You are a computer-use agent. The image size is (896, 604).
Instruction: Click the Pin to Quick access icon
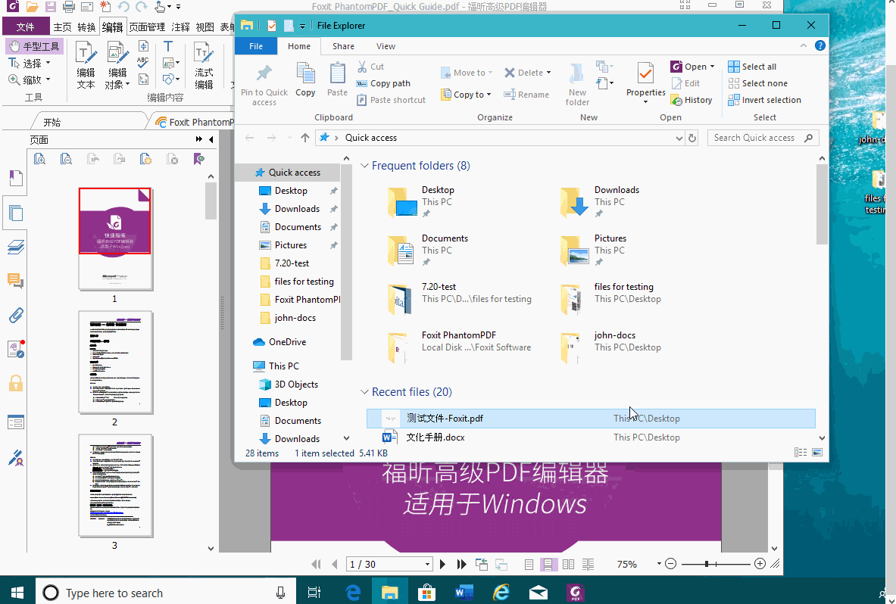[264, 75]
